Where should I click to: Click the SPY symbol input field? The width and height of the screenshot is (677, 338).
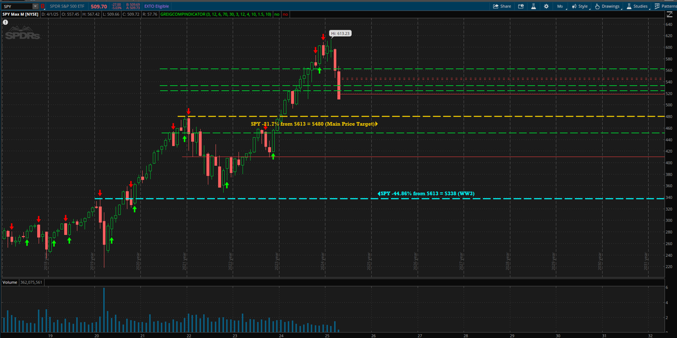16,6
